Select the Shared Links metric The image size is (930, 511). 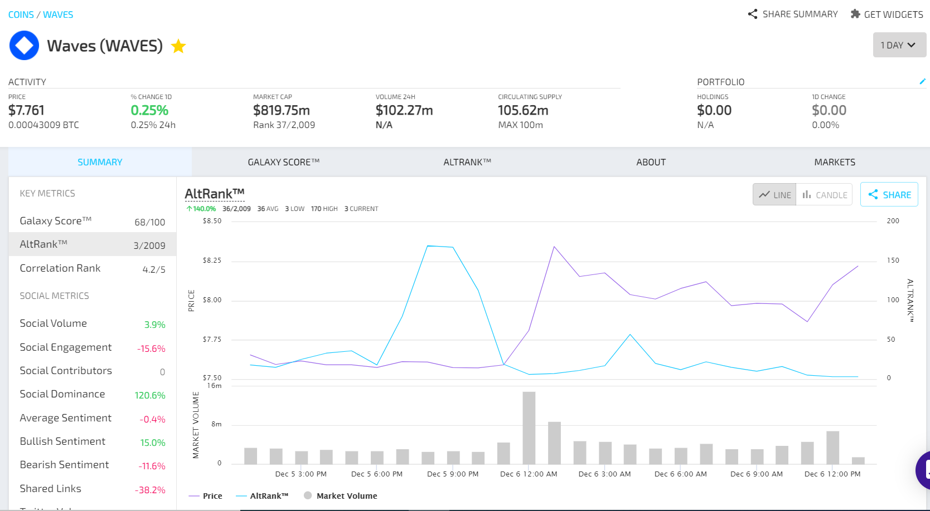click(x=93, y=489)
